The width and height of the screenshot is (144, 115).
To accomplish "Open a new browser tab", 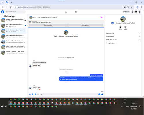I will tap(11, 2).
